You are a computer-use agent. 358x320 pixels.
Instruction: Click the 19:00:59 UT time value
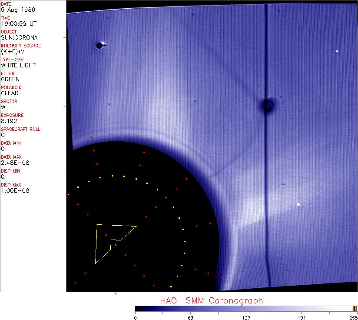[18, 24]
